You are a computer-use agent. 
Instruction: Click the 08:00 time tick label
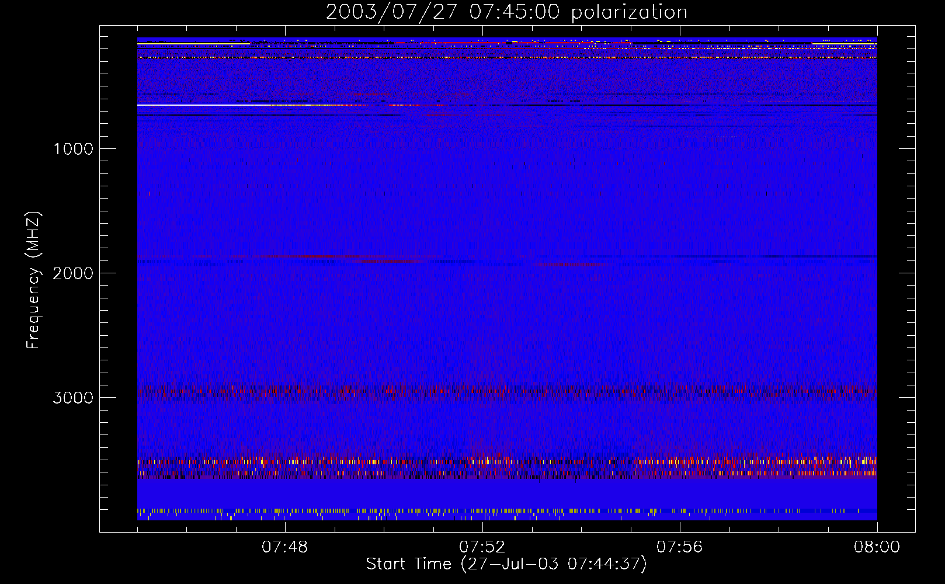click(877, 547)
